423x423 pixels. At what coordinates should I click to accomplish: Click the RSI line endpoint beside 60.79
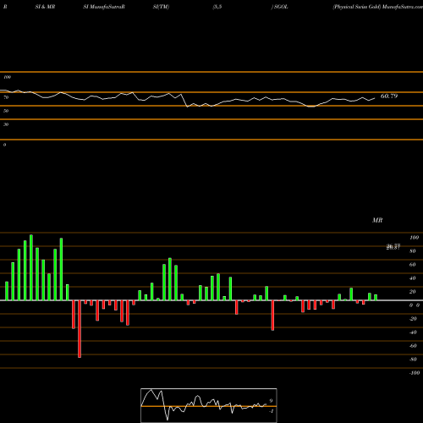coord(375,98)
